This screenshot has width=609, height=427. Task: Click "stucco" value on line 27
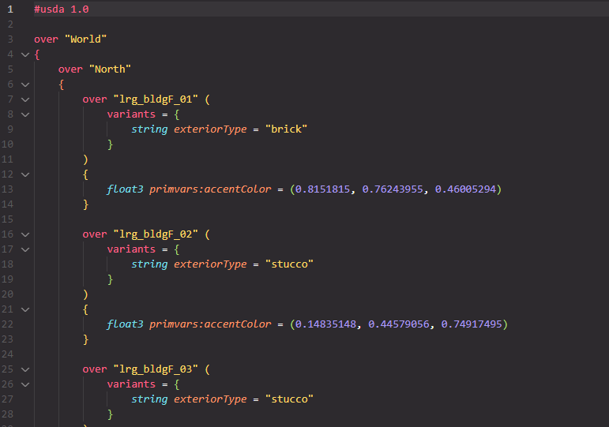pyautogui.click(x=289, y=399)
